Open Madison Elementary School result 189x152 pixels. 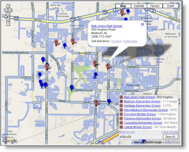[x=142, y=101]
